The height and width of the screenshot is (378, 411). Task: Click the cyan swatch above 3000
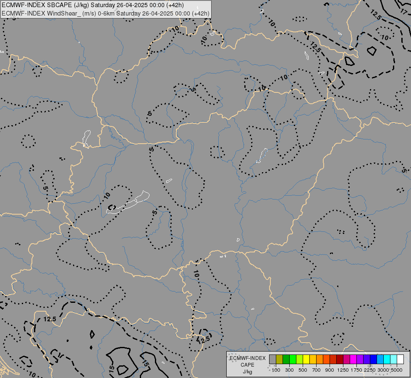pyautogui.click(x=387, y=360)
